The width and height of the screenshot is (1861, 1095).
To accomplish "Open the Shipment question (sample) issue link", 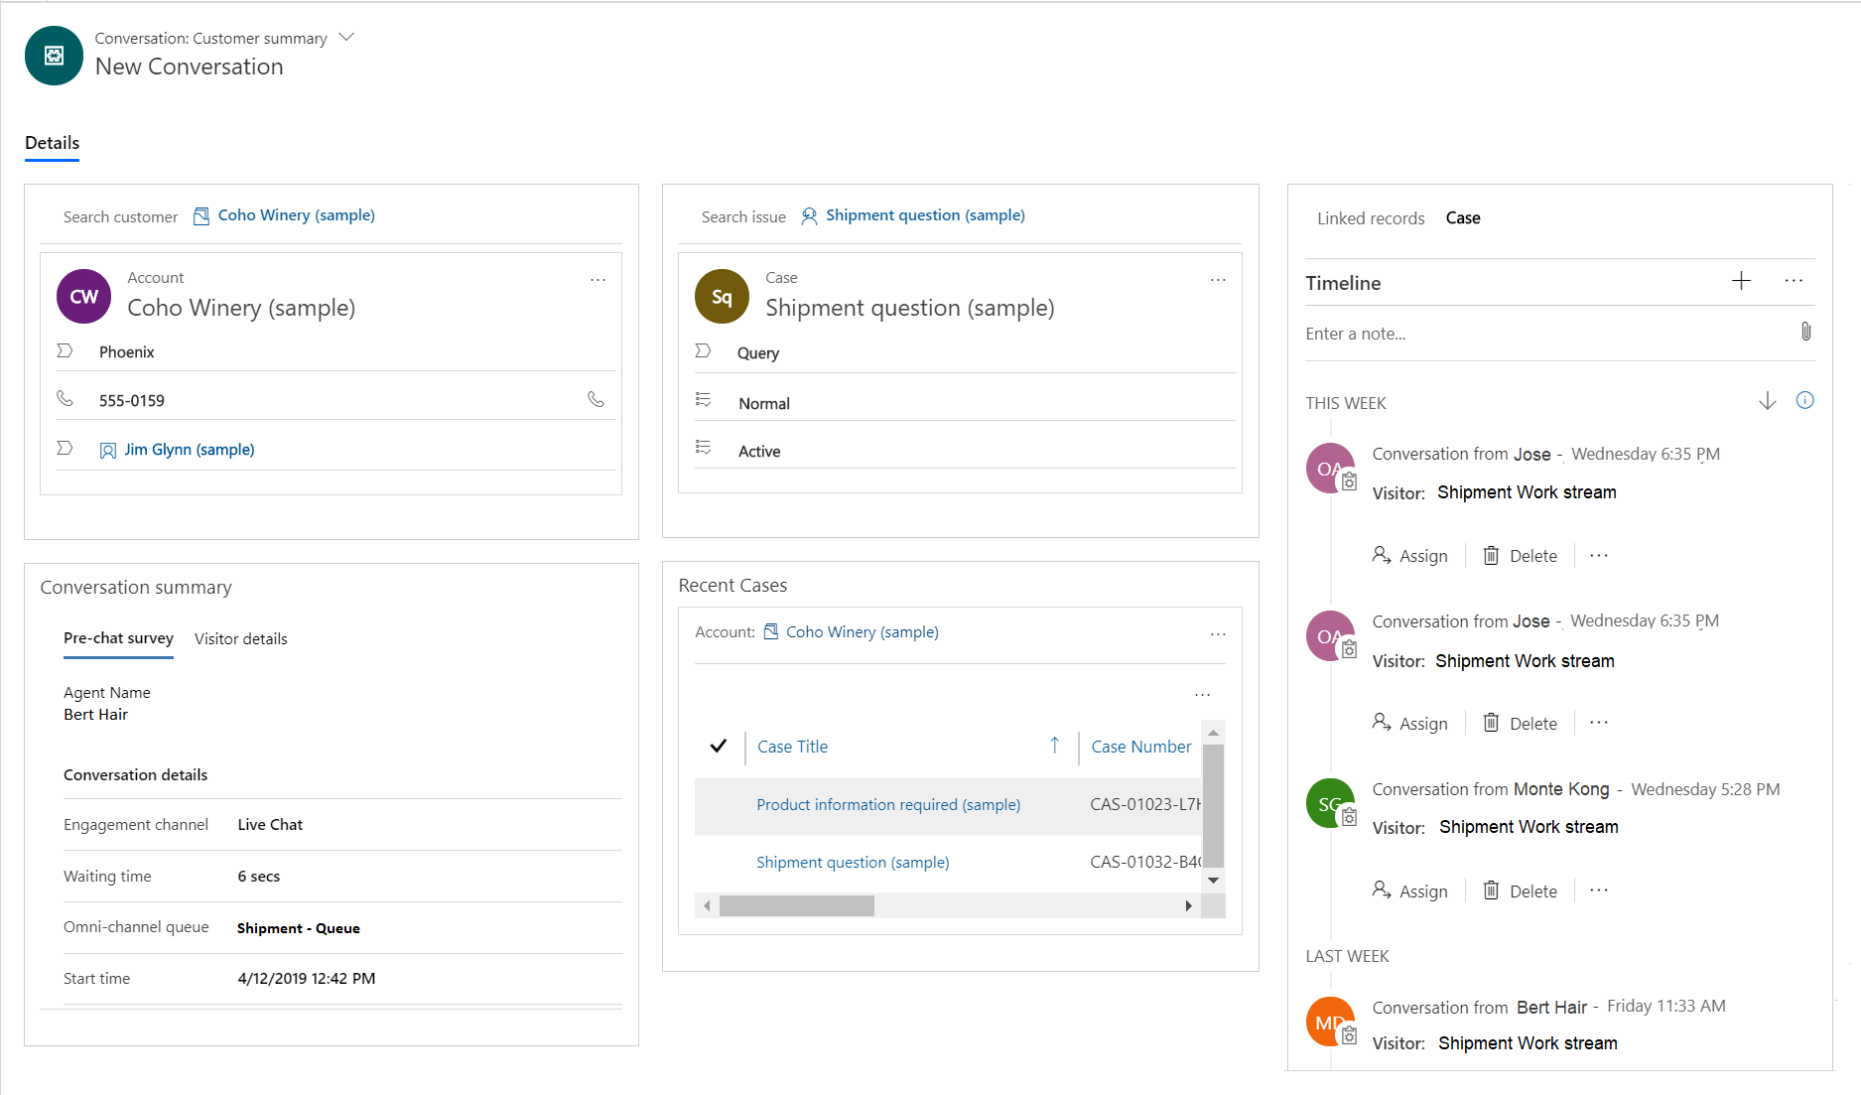I will pyautogui.click(x=925, y=214).
